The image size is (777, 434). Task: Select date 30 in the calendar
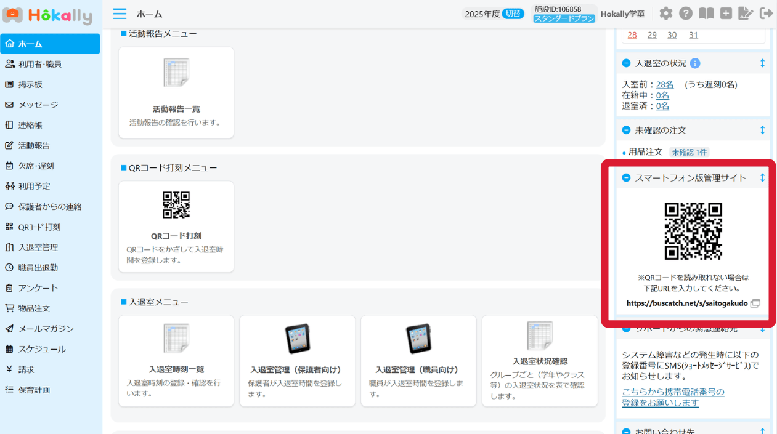pos(672,36)
